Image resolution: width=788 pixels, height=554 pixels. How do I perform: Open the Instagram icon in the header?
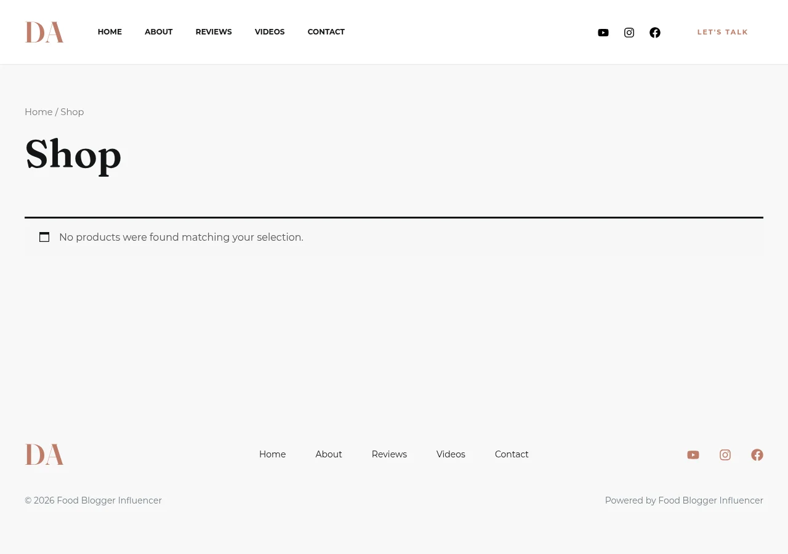click(629, 33)
